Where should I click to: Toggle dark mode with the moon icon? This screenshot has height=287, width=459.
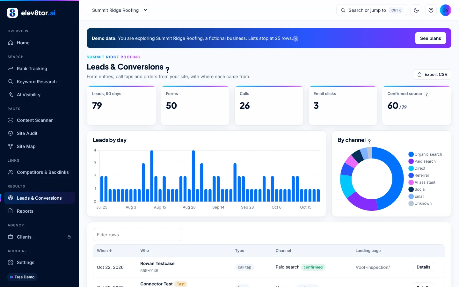[x=416, y=10]
